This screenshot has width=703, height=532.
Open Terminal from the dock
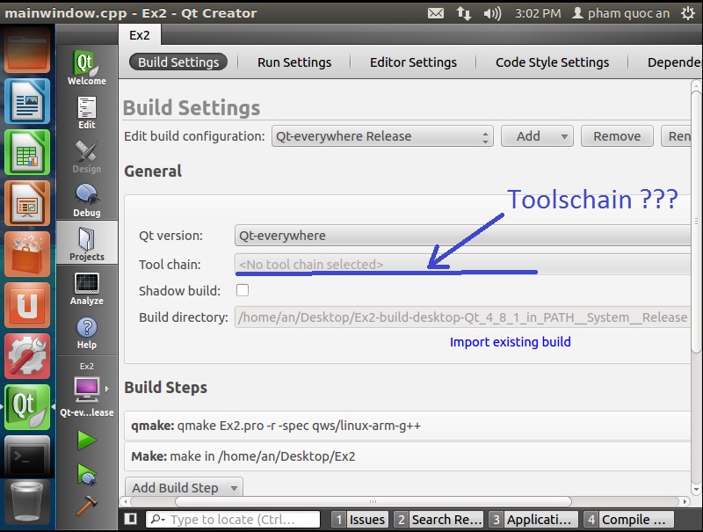(27, 456)
